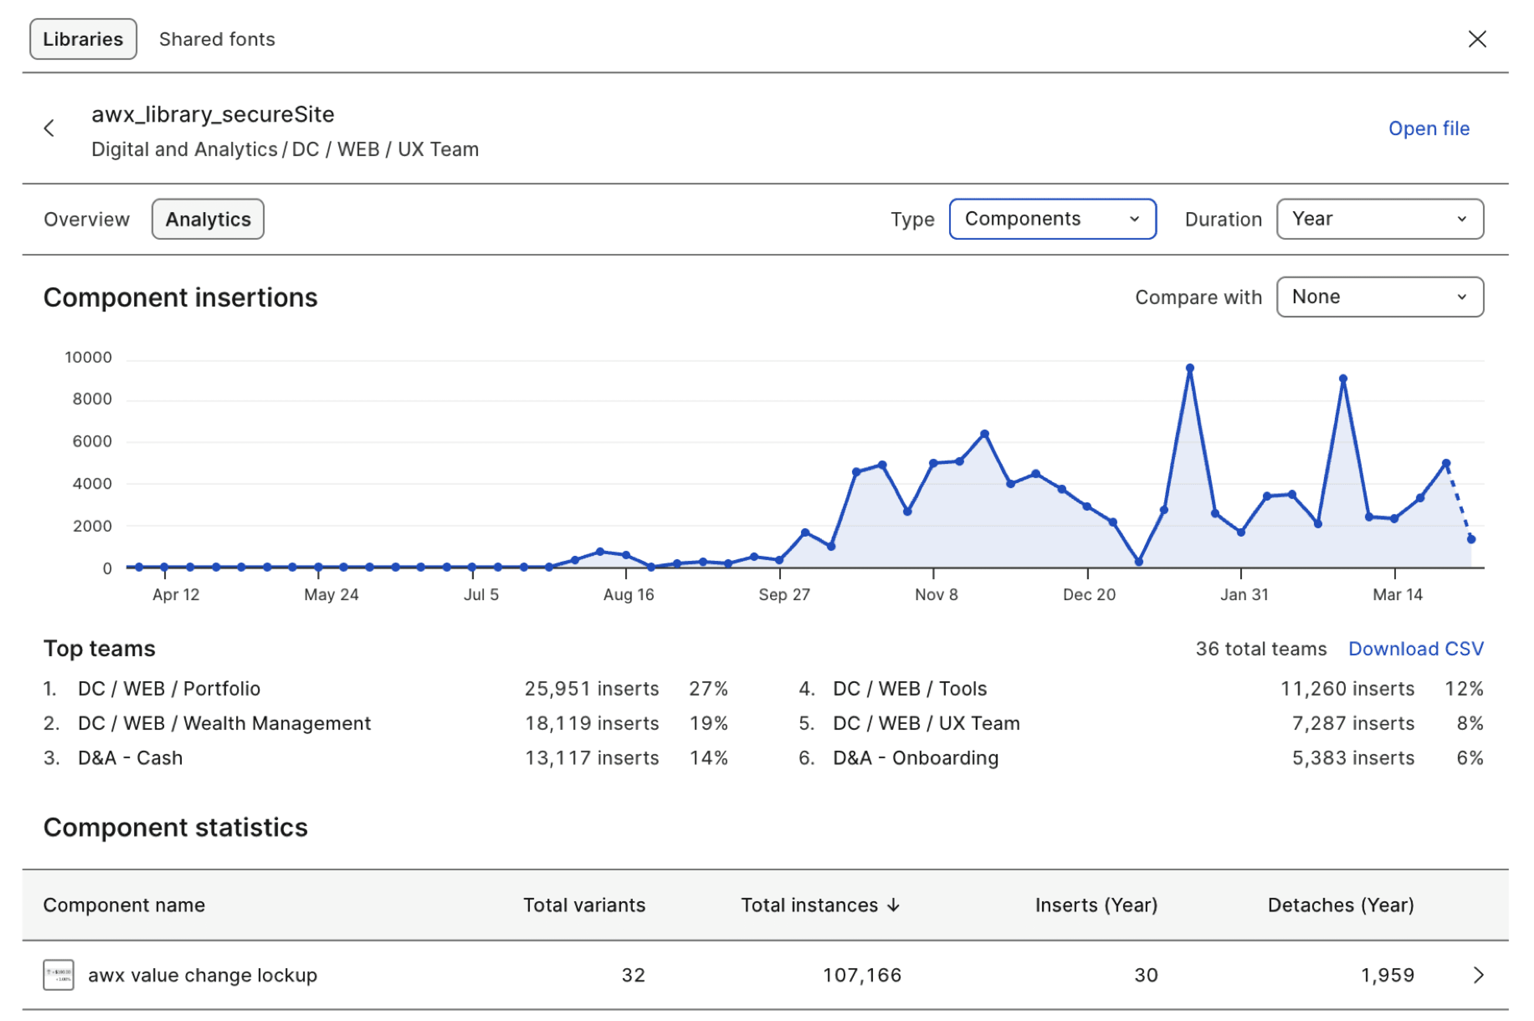
Task: Click the last dotted-line data point on chart
Action: click(1471, 539)
